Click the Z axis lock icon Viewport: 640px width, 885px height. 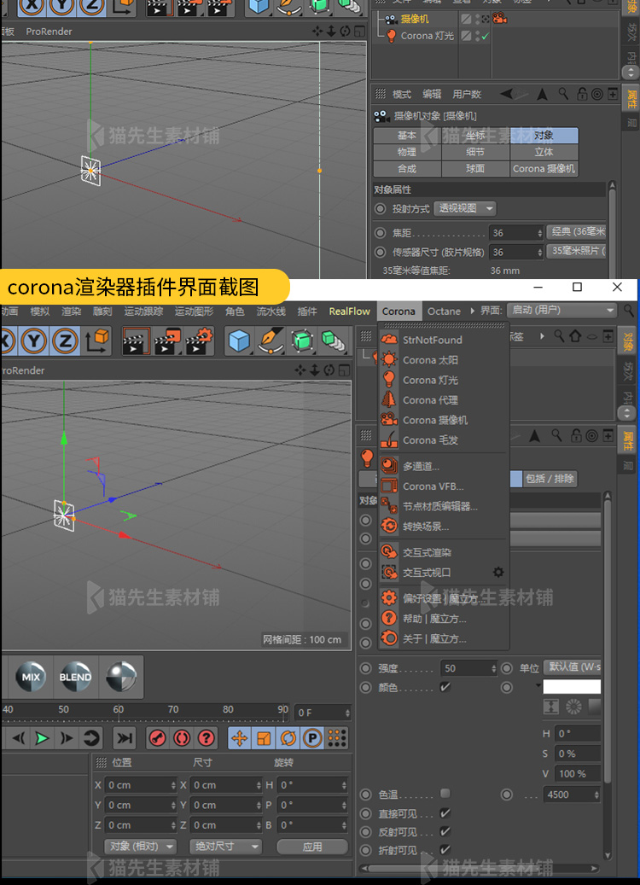pos(65,341)
